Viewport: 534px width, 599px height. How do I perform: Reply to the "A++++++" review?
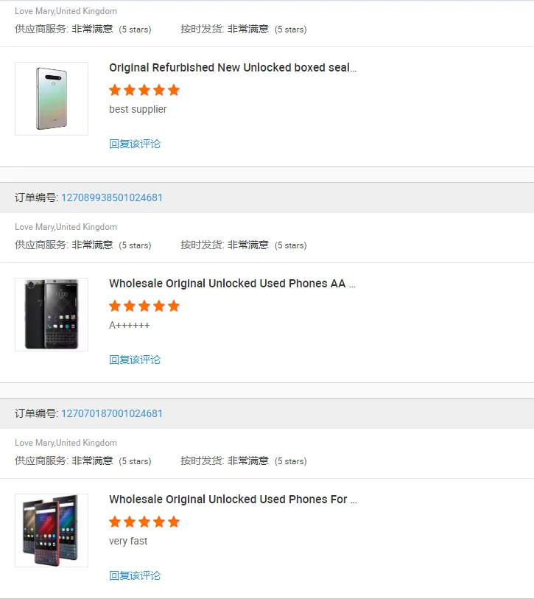click(135, 360)
